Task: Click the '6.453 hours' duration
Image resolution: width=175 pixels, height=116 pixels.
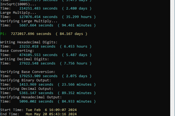Action: click(76, 46)
